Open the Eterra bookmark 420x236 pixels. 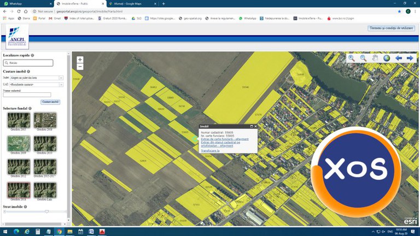[24, 19]
